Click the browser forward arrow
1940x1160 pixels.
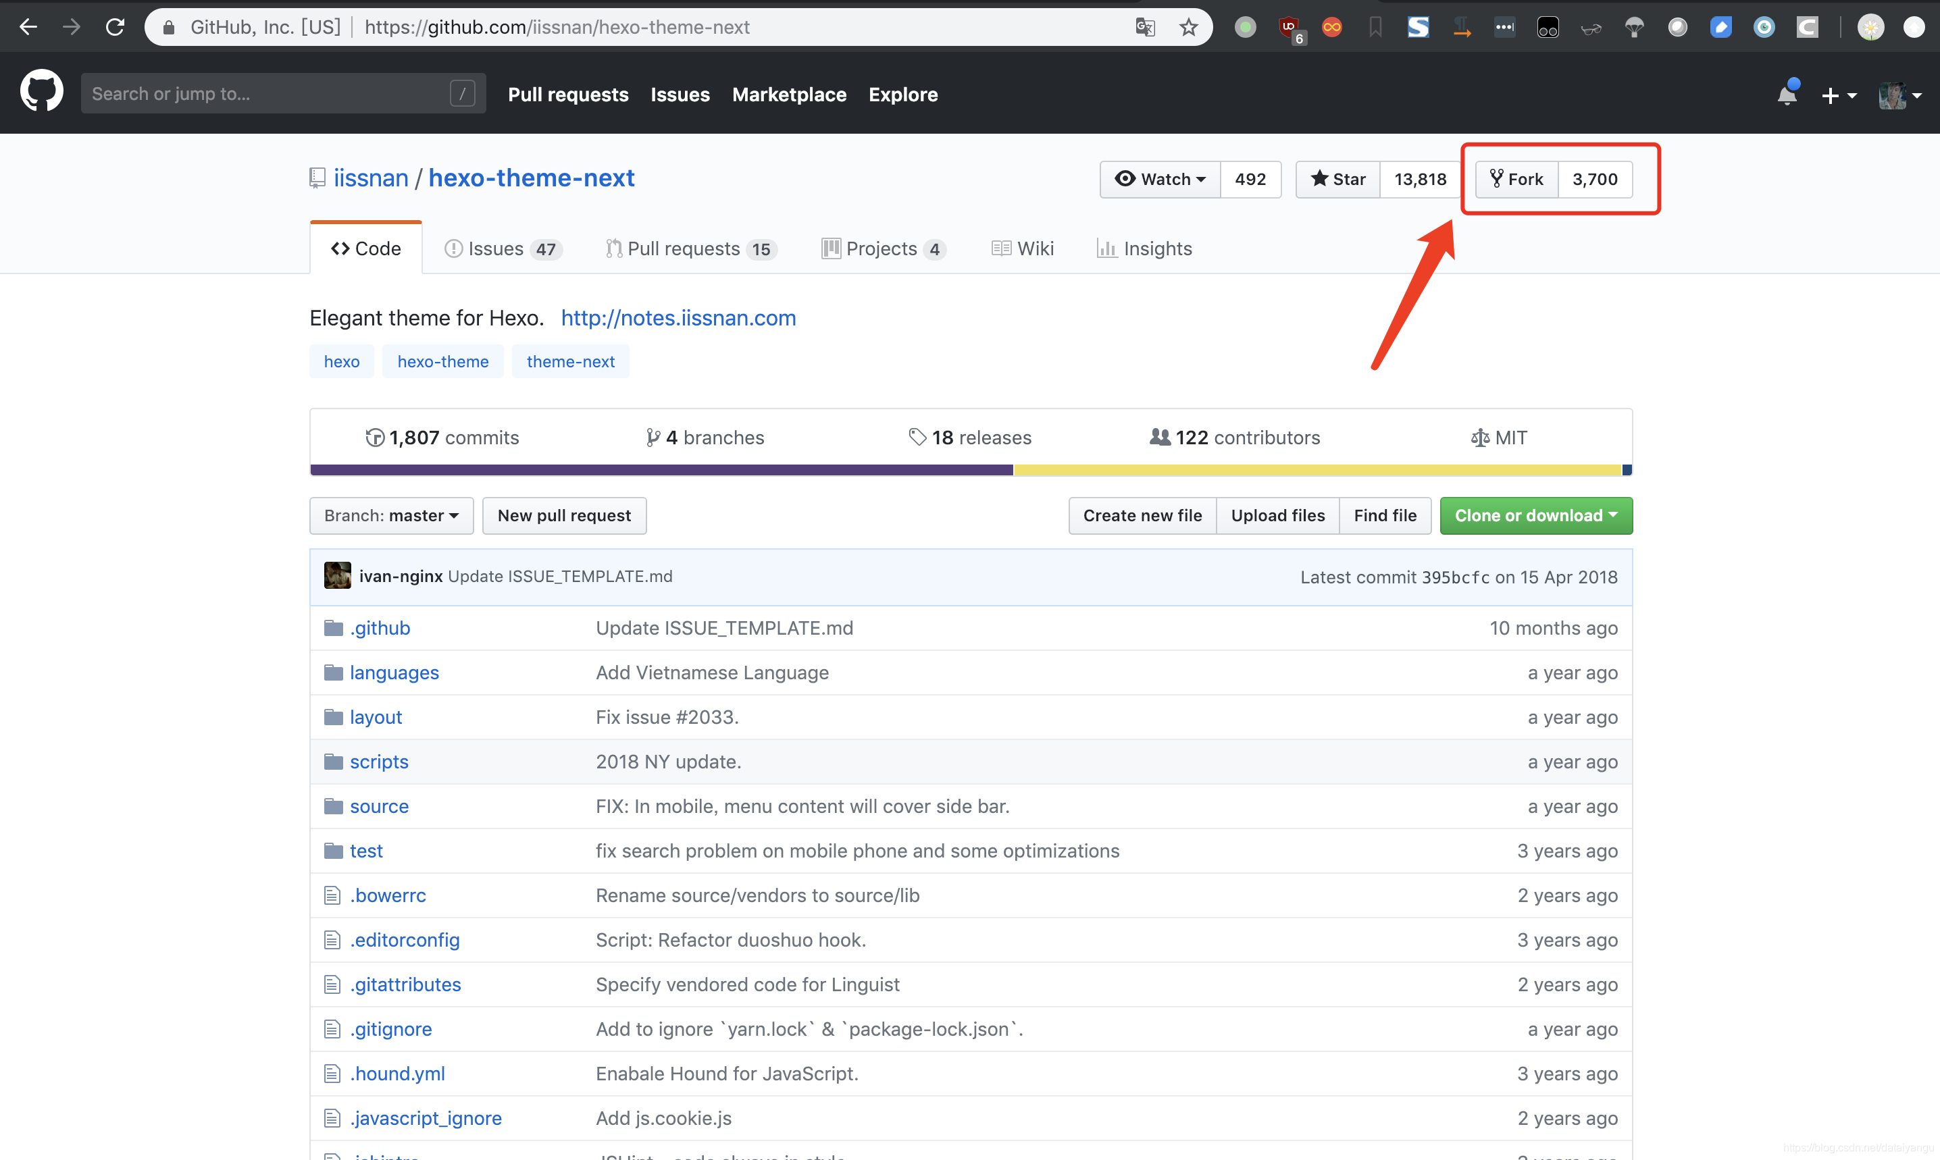tap(71, 28)
